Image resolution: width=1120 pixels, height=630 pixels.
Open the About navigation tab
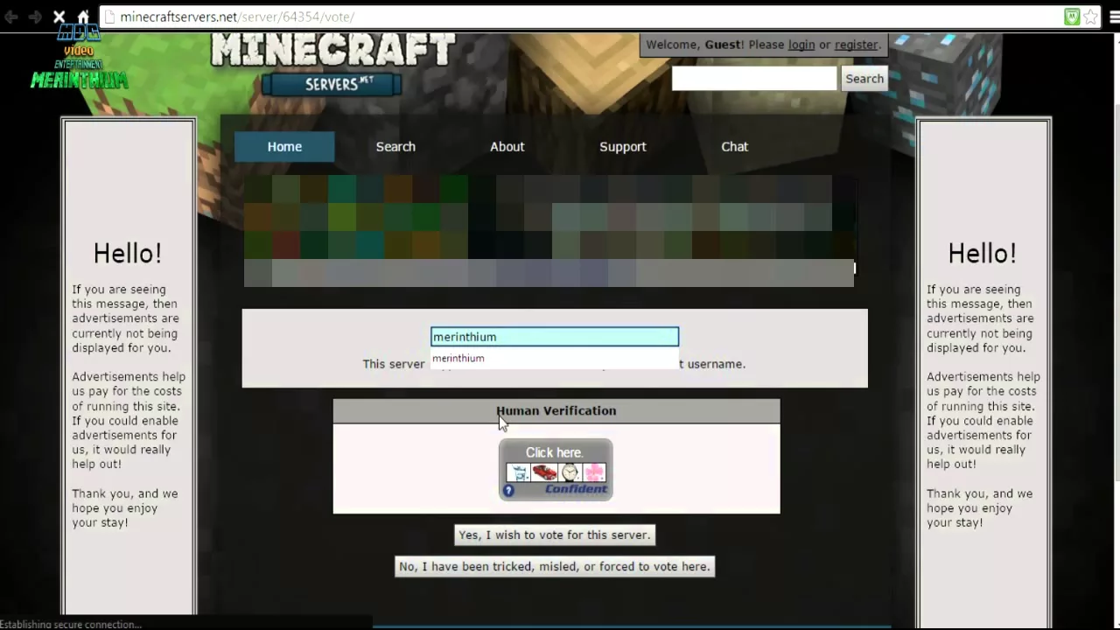[x=507, y=146]
